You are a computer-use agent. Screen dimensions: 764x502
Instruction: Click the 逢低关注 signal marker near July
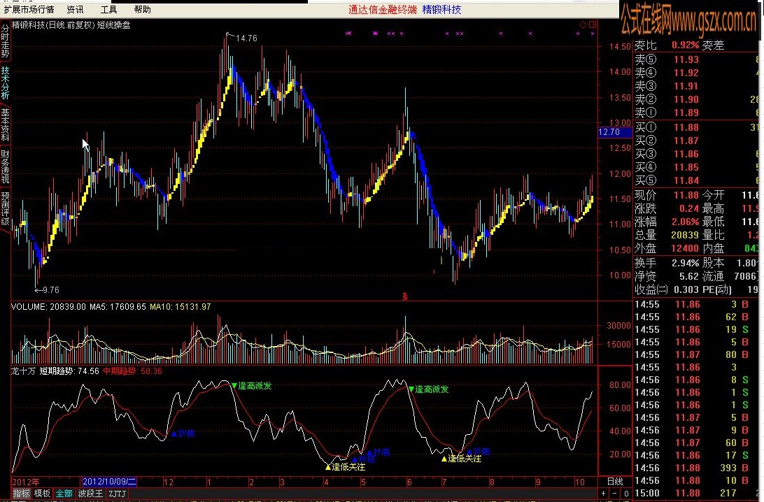(462, 459)
